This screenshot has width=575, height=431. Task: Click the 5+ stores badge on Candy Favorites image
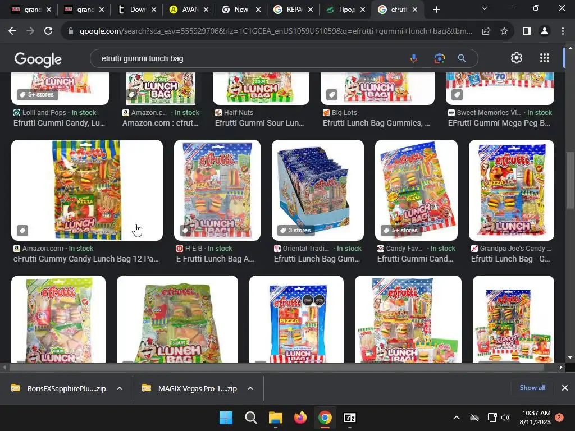point(400,230)
